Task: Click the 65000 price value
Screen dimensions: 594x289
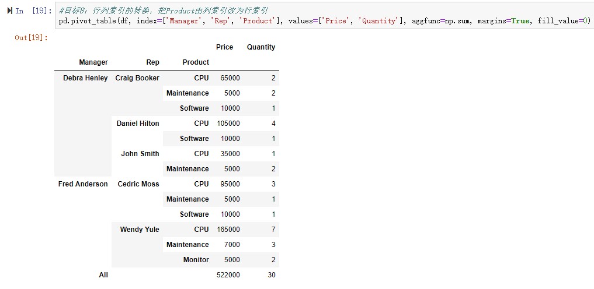Action: 230,78
